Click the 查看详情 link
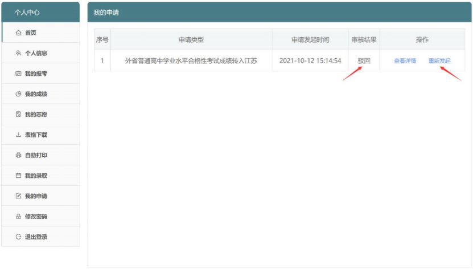Screen dimensions: 473x272 [x=405, y=61]
